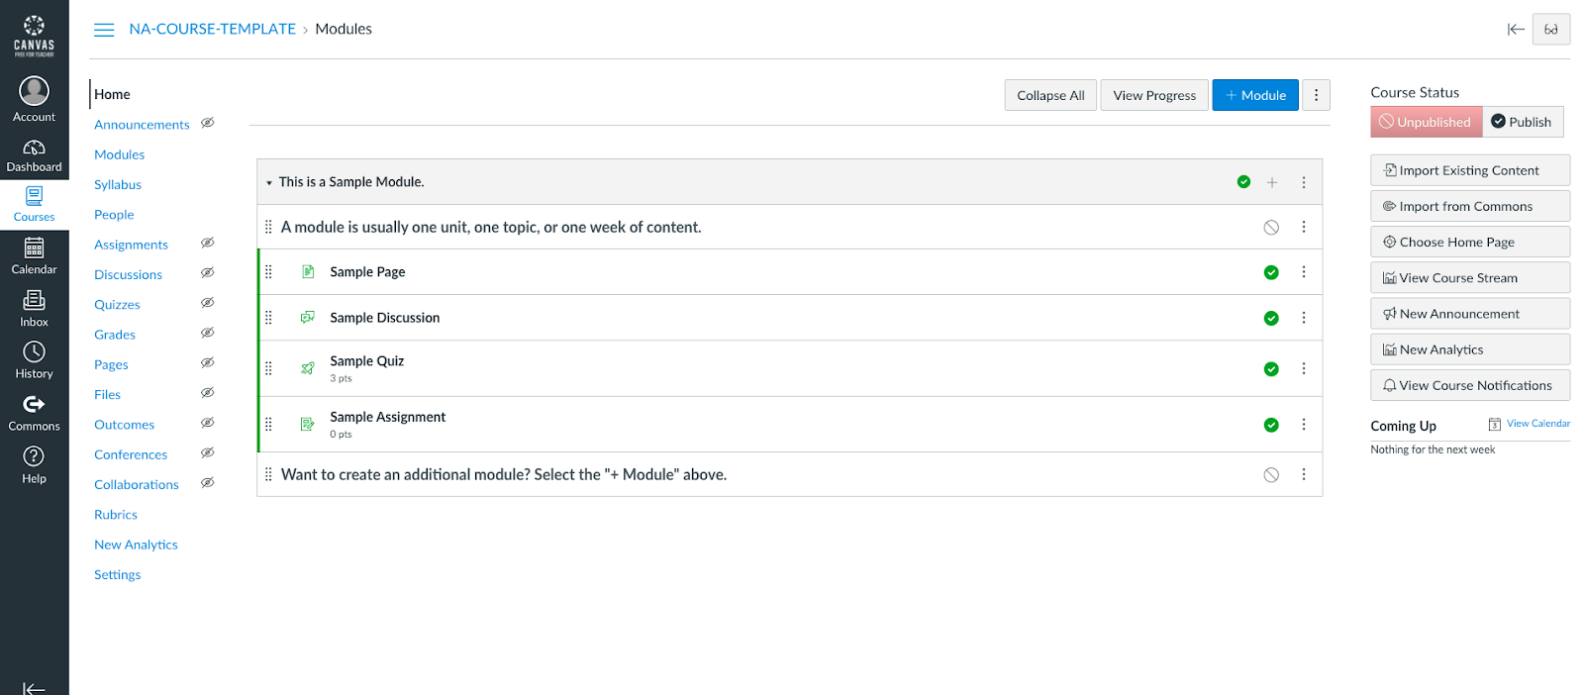Click Import Existing Content button
This screenshot has height=695, width=1584.
coord(1470,170)
